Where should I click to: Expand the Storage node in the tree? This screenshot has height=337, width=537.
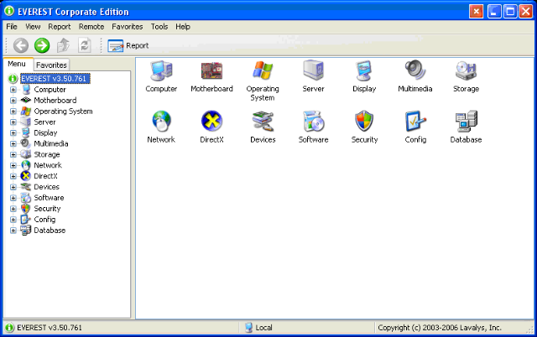click(13, 154)
